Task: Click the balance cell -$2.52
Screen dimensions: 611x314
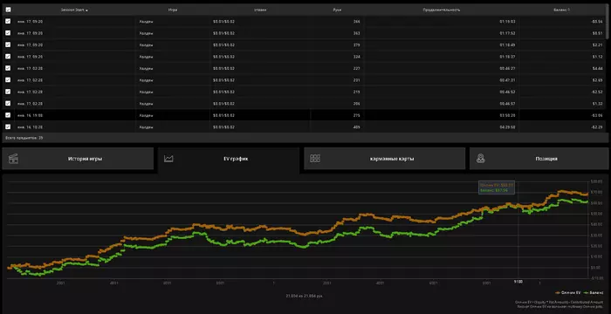Action: coord(596,92)
